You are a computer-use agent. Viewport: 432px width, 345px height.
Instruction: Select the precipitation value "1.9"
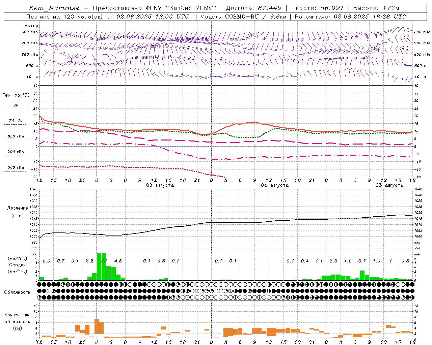coord(348,261)
